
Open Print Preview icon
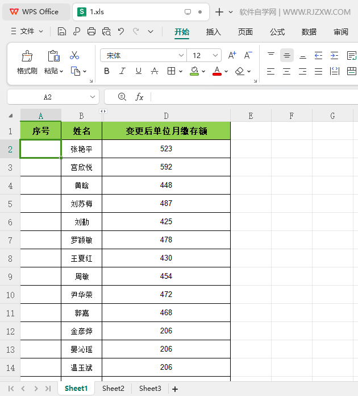point(106,31)
